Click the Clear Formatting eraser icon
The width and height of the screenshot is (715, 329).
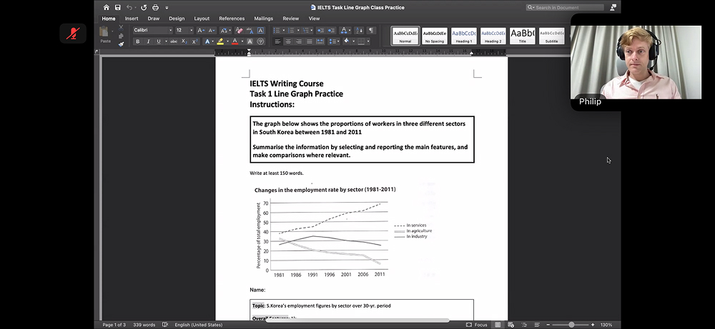click(x=239, y=31)
